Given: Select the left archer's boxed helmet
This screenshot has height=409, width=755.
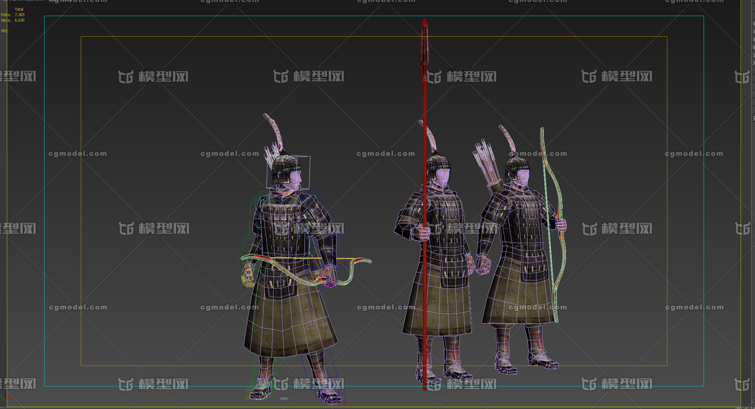Looking at the screenshot, I should tap(287, 170).
